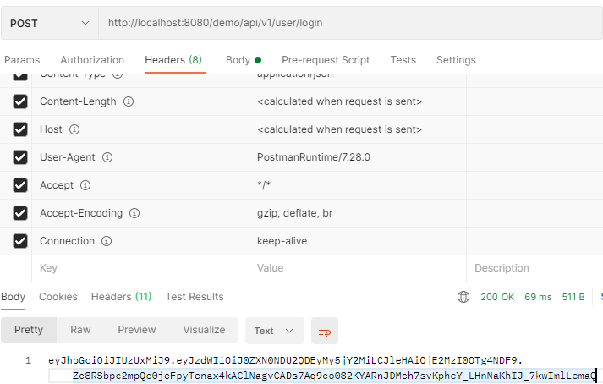Select the Pretty view button

pos(29,330)
